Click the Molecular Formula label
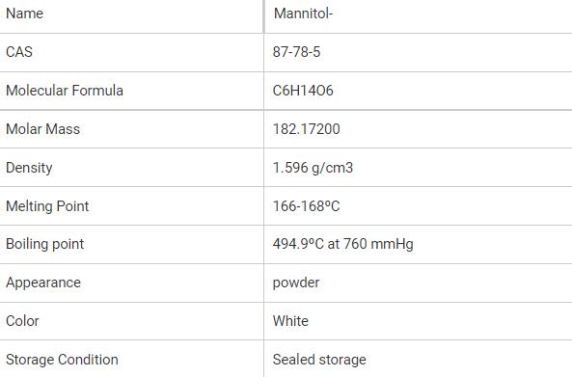Viewport: 572px width, 377px height. (x=65, y=91)
